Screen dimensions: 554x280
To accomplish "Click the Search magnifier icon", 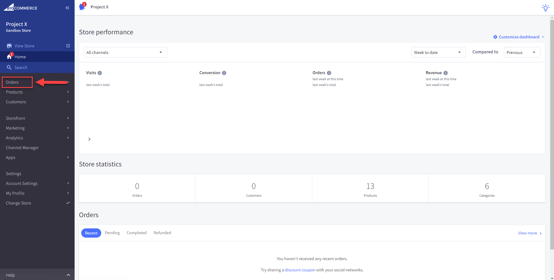I will pos(9,67).
